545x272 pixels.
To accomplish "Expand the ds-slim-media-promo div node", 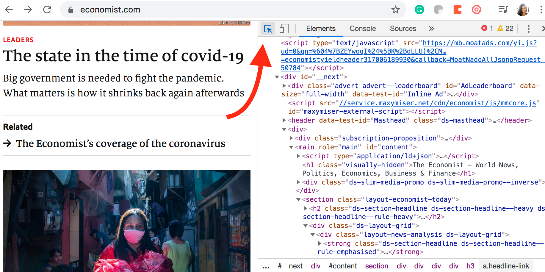I will 298,182.
